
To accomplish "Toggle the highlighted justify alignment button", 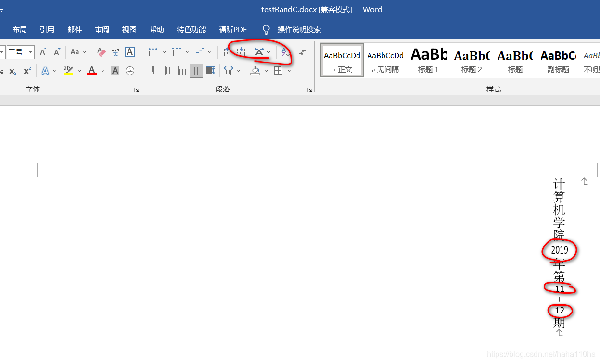I will 196,71.
